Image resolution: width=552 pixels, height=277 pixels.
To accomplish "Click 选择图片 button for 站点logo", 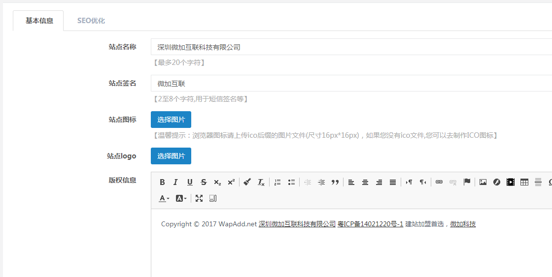I will [171, 156].
